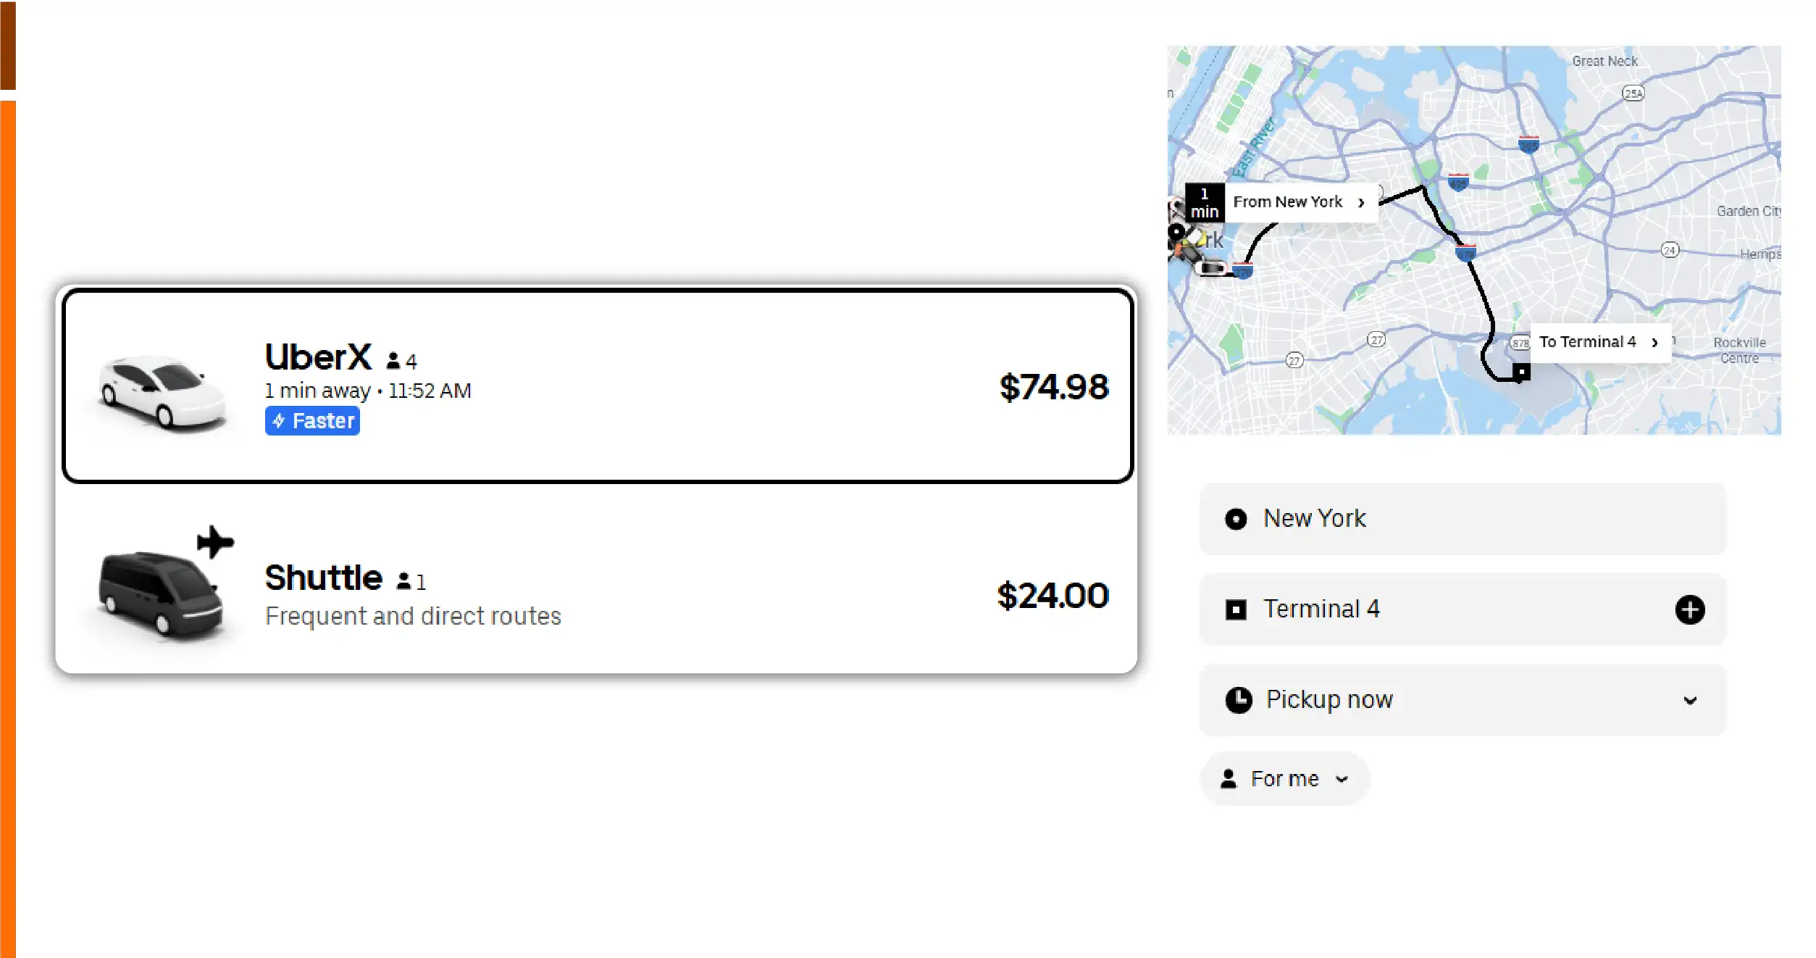This screenshot has width=1816, height=958.
Task: Expand the Pickup now time dropdown
Action: pos(1462,700)
